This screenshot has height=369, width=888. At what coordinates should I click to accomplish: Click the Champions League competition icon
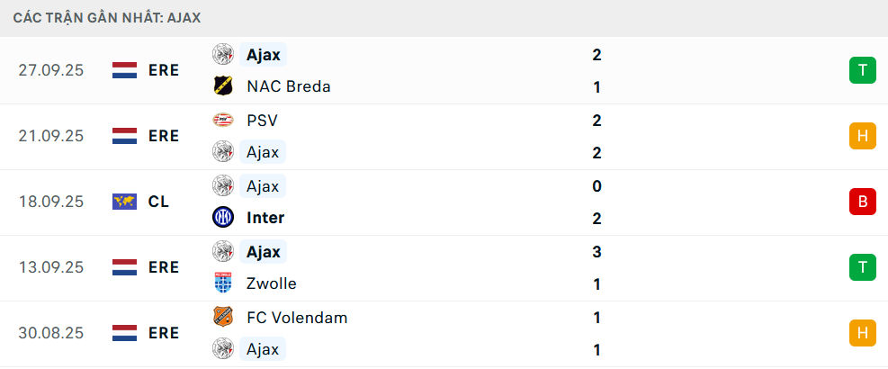click(124, 202)
